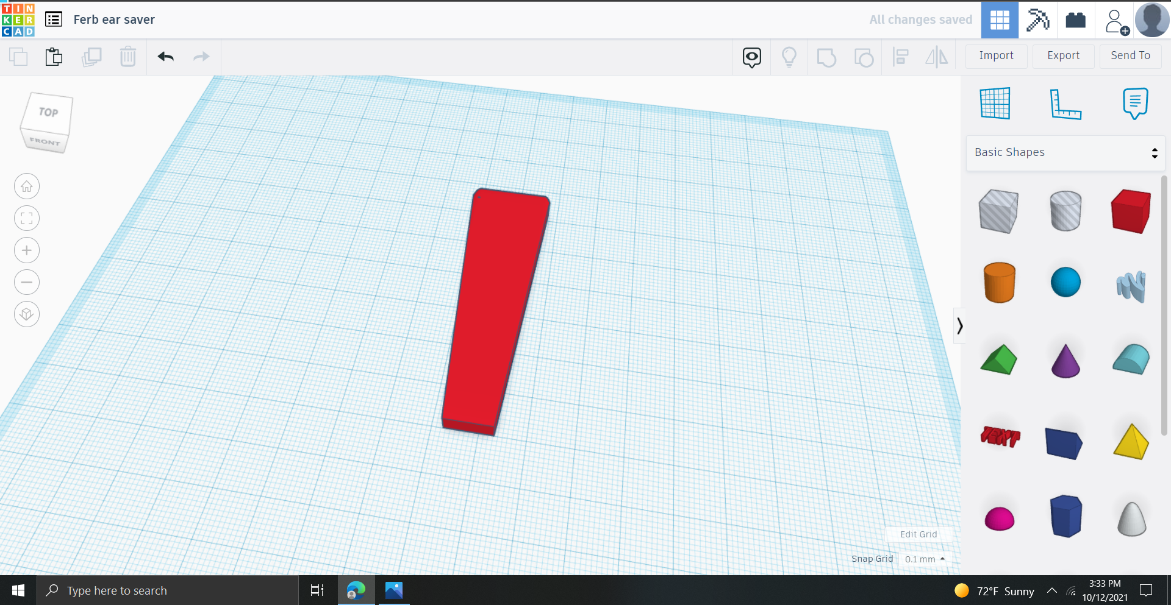Switch to the Tinker tab in the header
1171x605 pixels.
tap(999, 19)
